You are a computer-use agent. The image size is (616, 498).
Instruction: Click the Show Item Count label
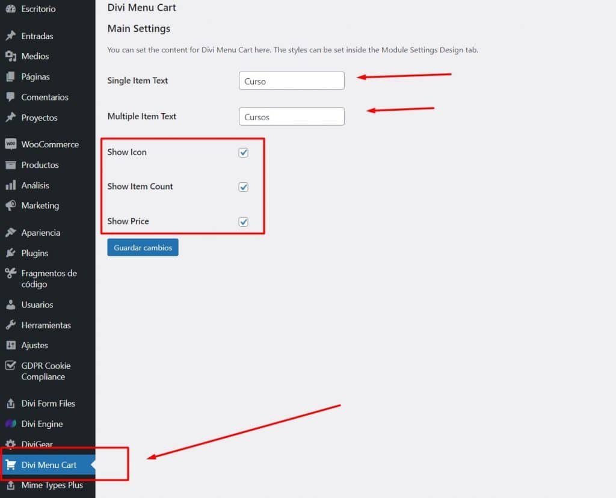click(140, 186)
